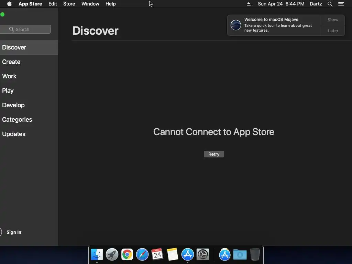Click the eject icon in menu bar
352x264 pixels.
point(249,4)
